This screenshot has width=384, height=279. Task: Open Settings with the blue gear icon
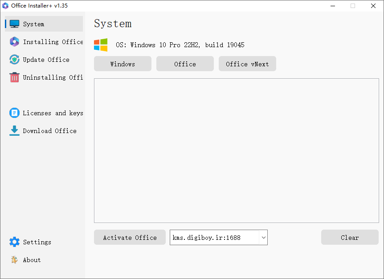pos(14,242)
